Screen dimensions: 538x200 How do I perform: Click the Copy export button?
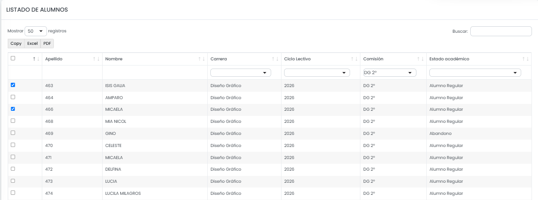tap(16, 44)
